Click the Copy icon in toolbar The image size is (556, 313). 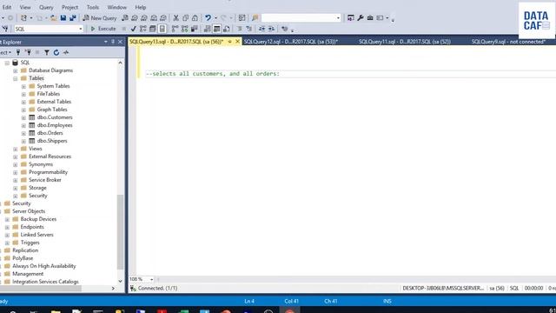click(x=185, y=17)
